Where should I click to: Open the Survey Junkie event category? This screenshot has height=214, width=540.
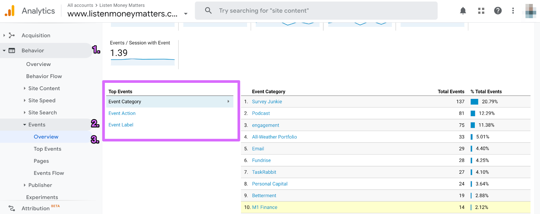pyautogui.click(x=267, y=102)
